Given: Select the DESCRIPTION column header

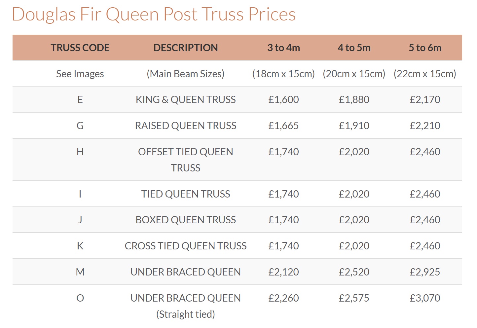Looking at the screenshot, I should point(186,48).
